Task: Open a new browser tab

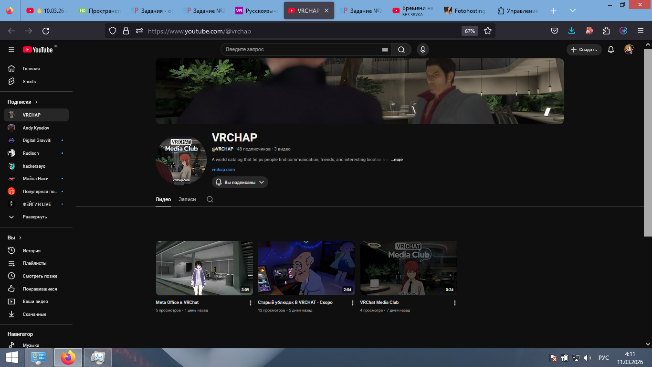Action: (x=554, y=11)
